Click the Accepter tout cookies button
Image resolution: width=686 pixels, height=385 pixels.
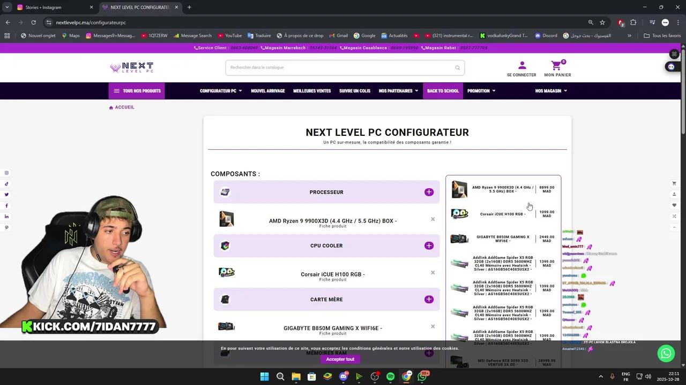340,359
